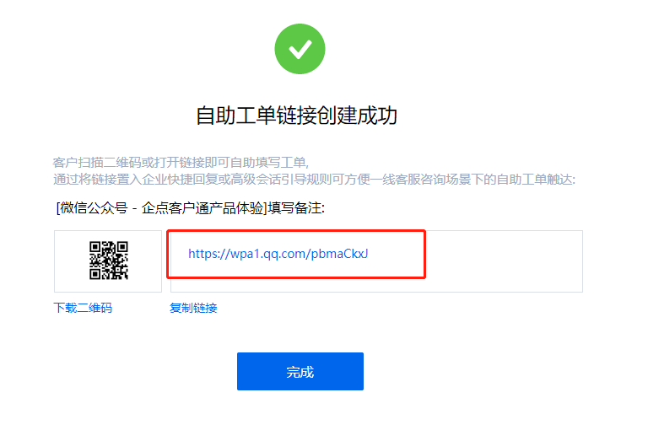Click the QR code image
648x430 pixels.
pyautogui.click(x=109, y=261)
